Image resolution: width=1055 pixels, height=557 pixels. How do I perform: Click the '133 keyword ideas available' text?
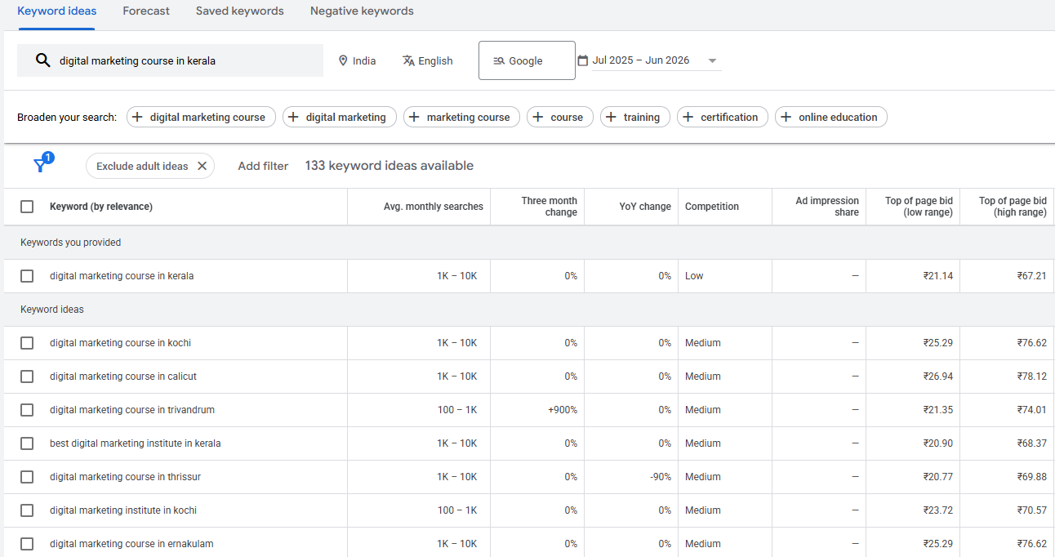point(390,166)
